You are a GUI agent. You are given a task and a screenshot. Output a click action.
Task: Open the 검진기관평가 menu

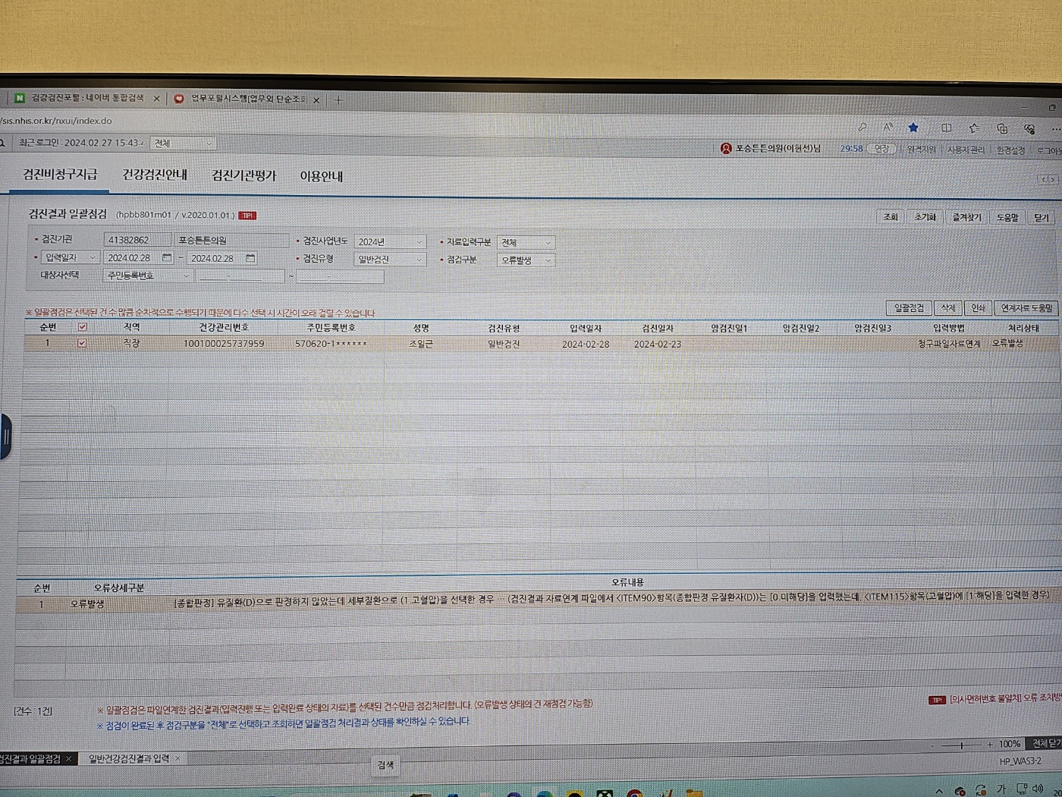click(244, 175)
